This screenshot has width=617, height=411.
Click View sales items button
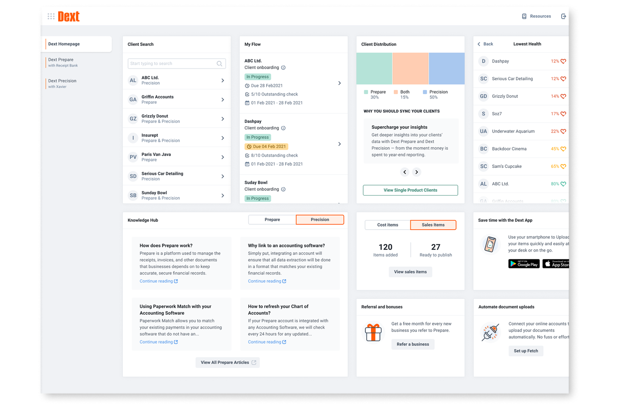coord(410,272)
